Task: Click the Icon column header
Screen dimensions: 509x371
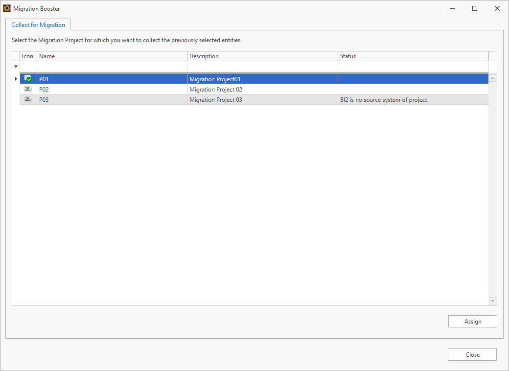Action: click(x=28, y=56)
